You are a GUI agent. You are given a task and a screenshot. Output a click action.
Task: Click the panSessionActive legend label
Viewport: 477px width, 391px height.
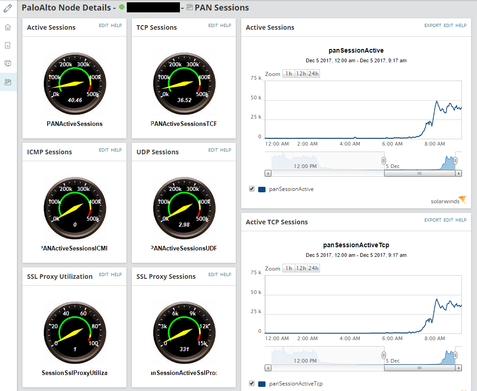(x=291, y=189)
